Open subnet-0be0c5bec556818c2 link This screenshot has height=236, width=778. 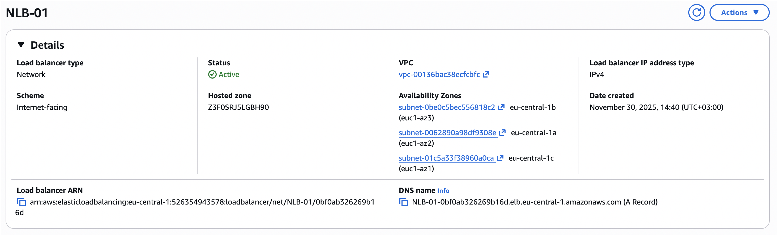click(x=447, y=107)
